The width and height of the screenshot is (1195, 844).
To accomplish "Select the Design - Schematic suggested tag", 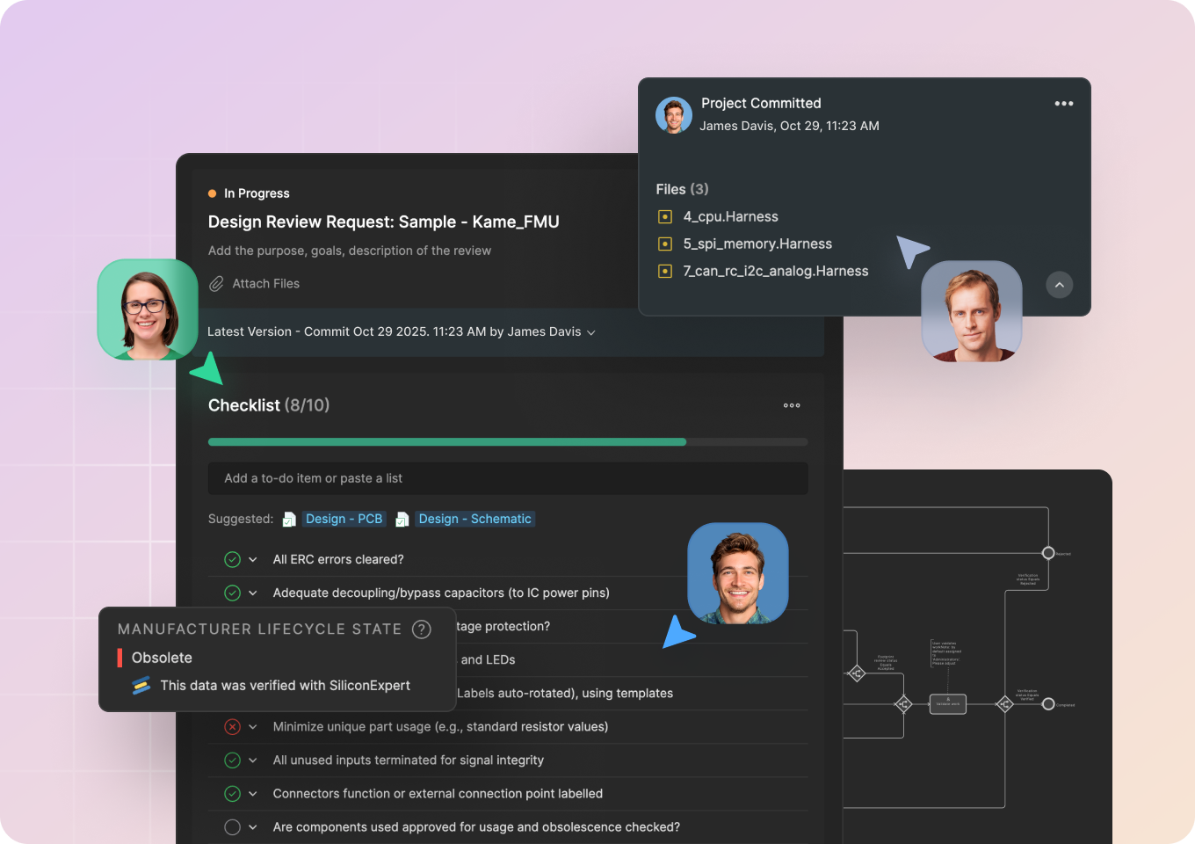I will (474, 519).
